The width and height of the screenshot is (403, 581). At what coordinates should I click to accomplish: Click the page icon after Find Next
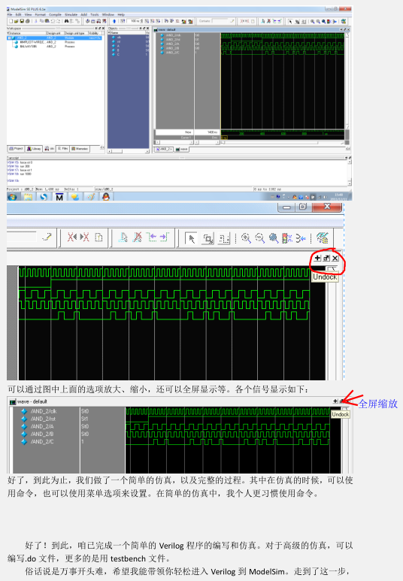click(98, 238)
